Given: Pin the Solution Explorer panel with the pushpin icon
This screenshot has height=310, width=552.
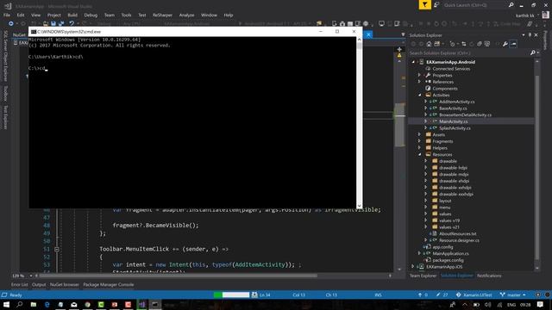Looking at the screenshot, I should click(530, 35).
